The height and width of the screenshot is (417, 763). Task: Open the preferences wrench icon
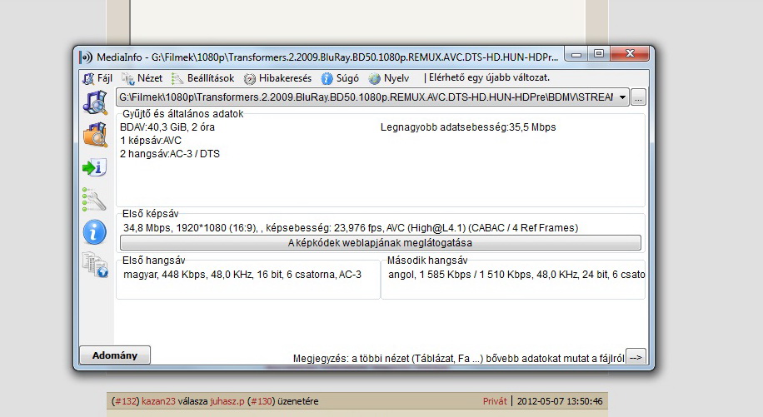pos(94,199)
